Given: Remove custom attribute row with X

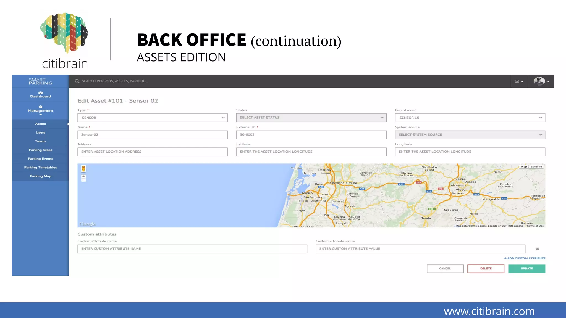Looking at the screenshot, I should (x=538, y=249).
